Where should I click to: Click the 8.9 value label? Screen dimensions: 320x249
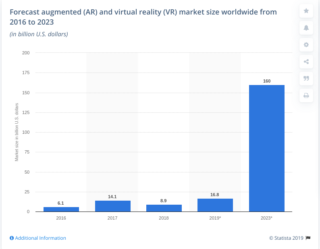164,201
